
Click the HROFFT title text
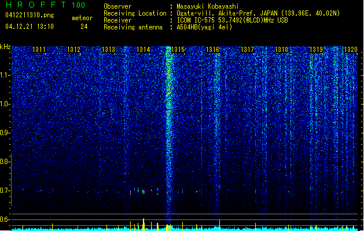click(x=36, y=5)
